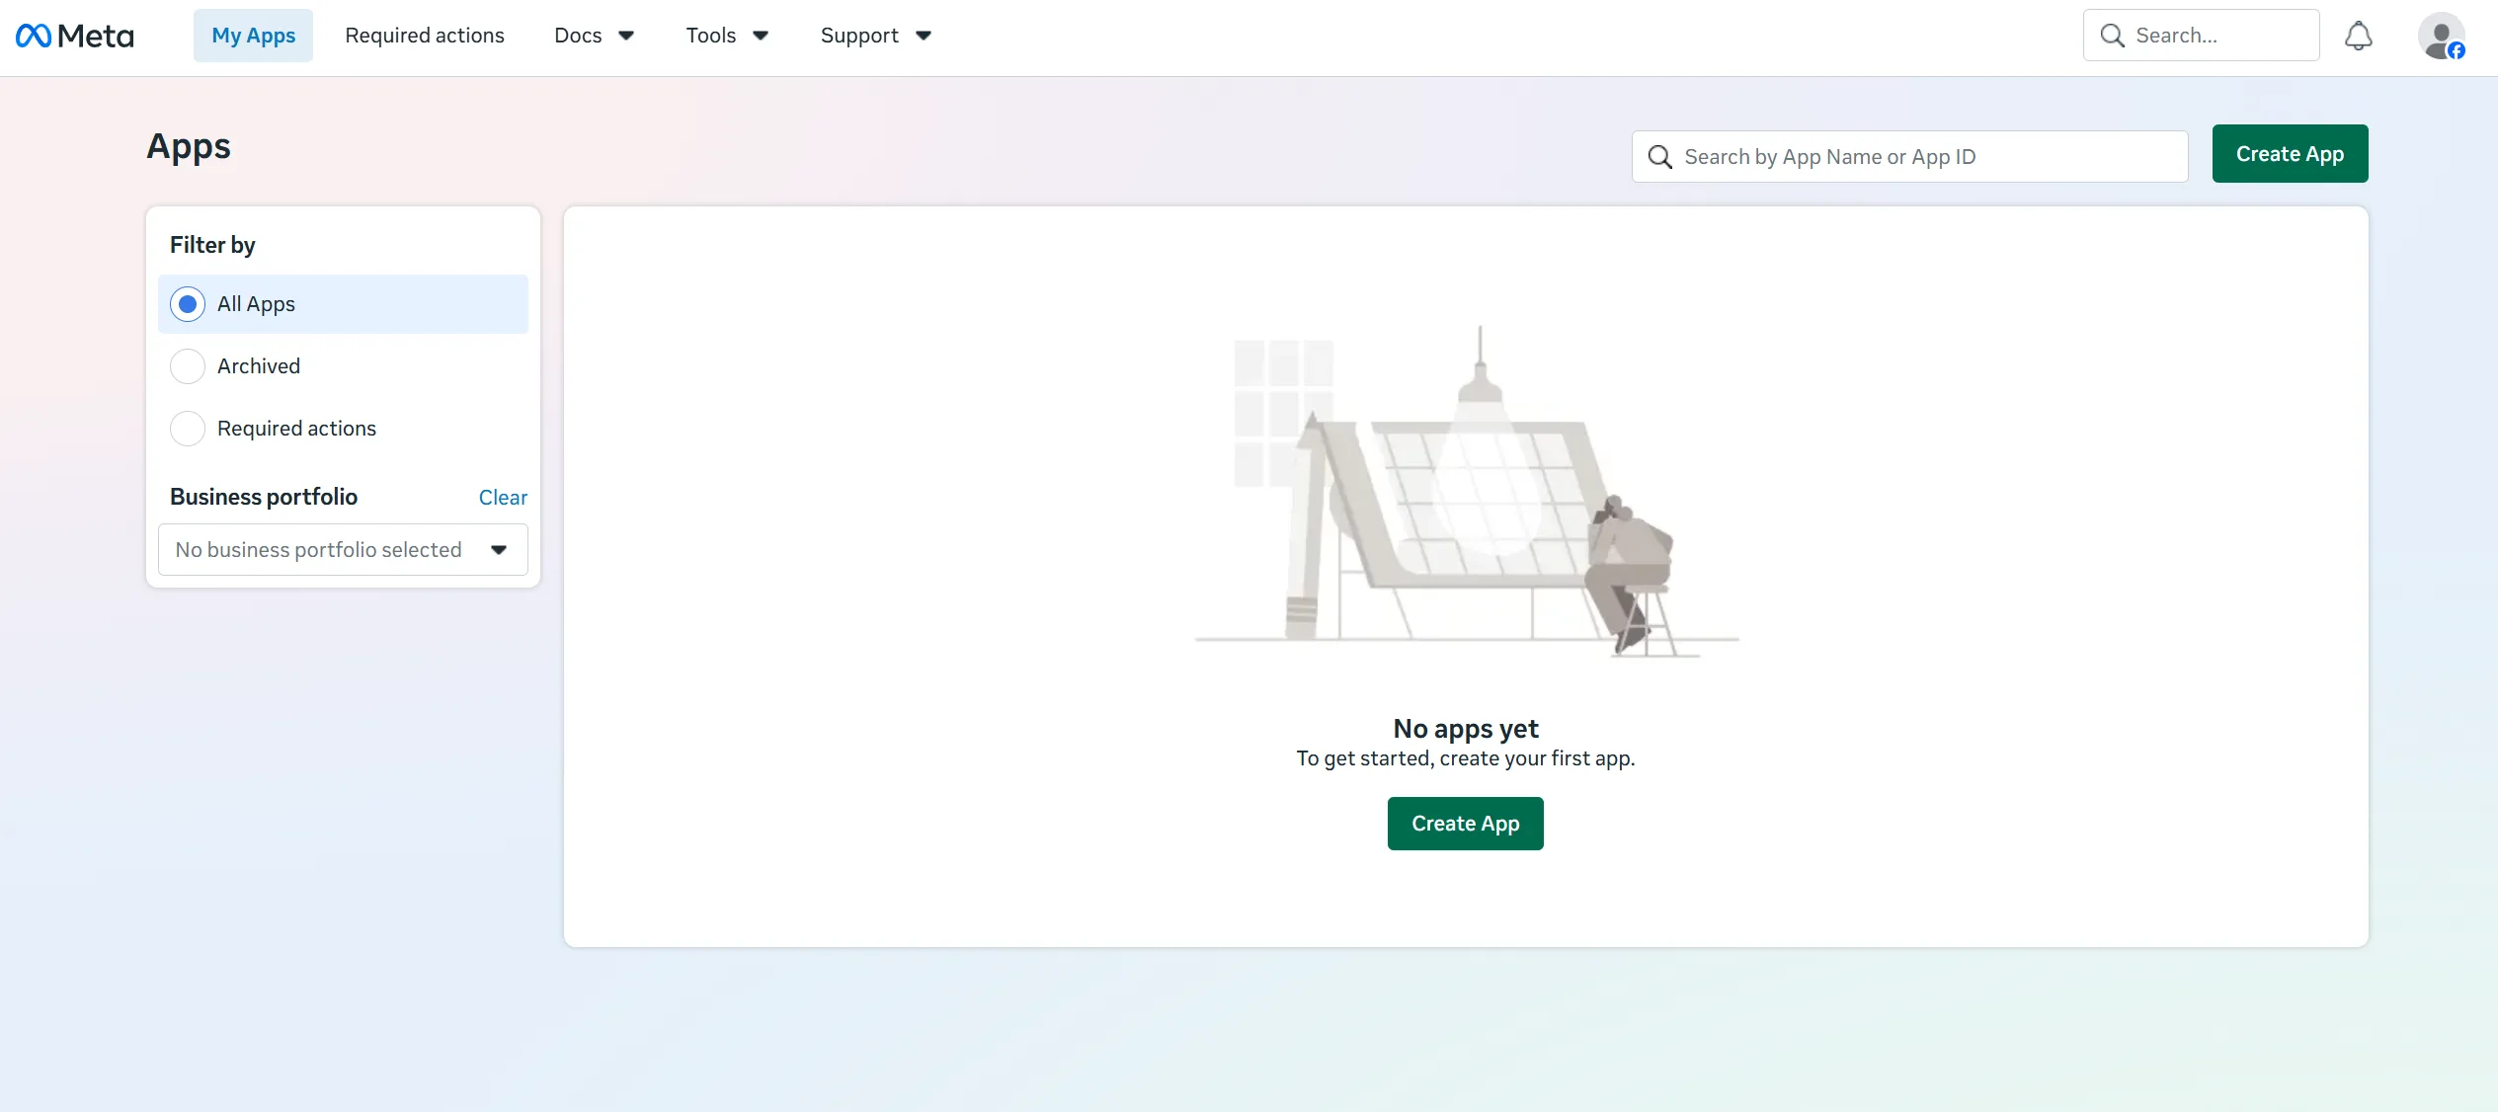2498x1112 pixels.
Task: Click Create App button in header
Action: pos(2290,154)
